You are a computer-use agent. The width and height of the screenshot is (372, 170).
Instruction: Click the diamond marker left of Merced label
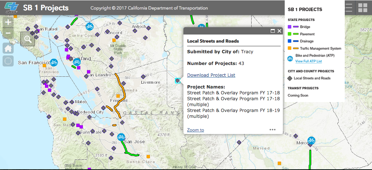(296, 136)
